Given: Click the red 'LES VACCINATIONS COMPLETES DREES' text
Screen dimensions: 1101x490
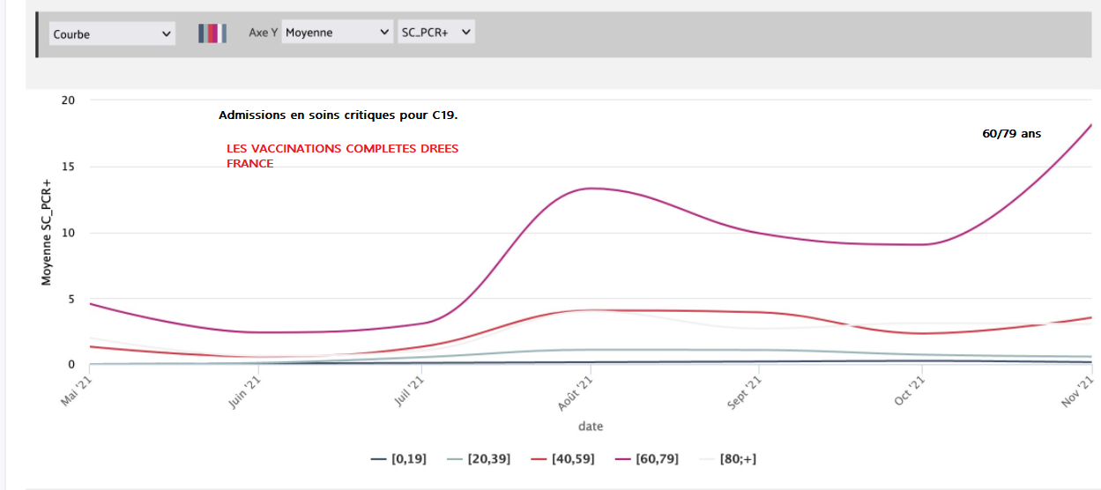Looking at the screenshot, I should tap(342, 149).
